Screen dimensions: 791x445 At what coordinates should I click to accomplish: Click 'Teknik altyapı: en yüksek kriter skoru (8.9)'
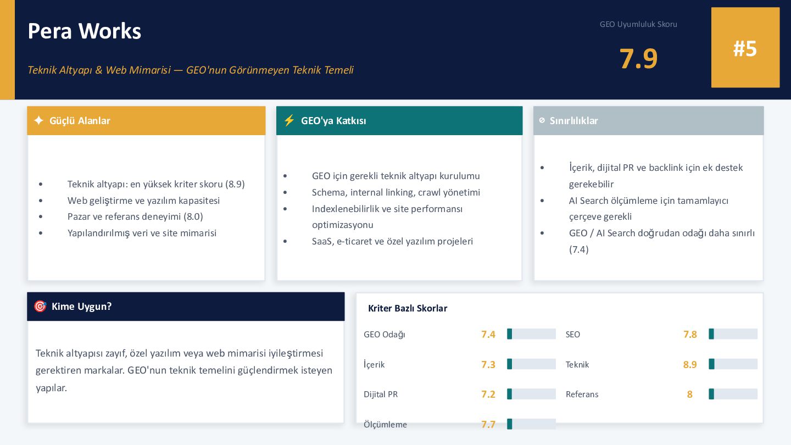point(156,184)
